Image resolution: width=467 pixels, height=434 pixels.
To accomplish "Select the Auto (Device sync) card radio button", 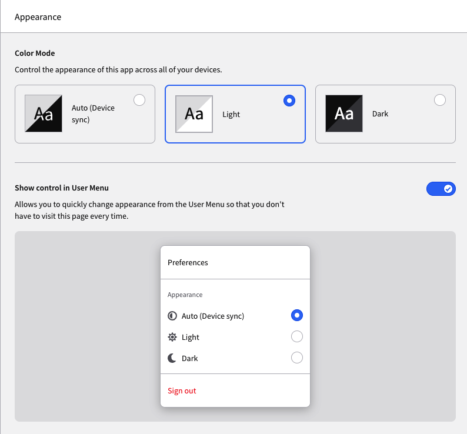I will click(x=139, y=100).
